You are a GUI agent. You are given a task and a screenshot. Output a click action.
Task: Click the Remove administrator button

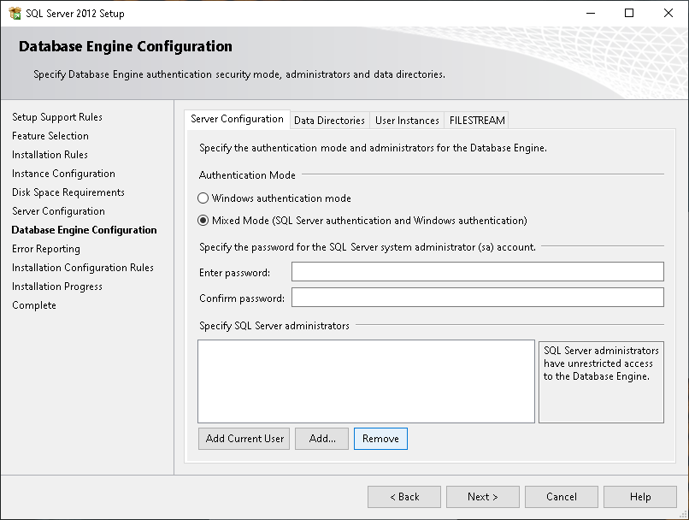[380, 439]
